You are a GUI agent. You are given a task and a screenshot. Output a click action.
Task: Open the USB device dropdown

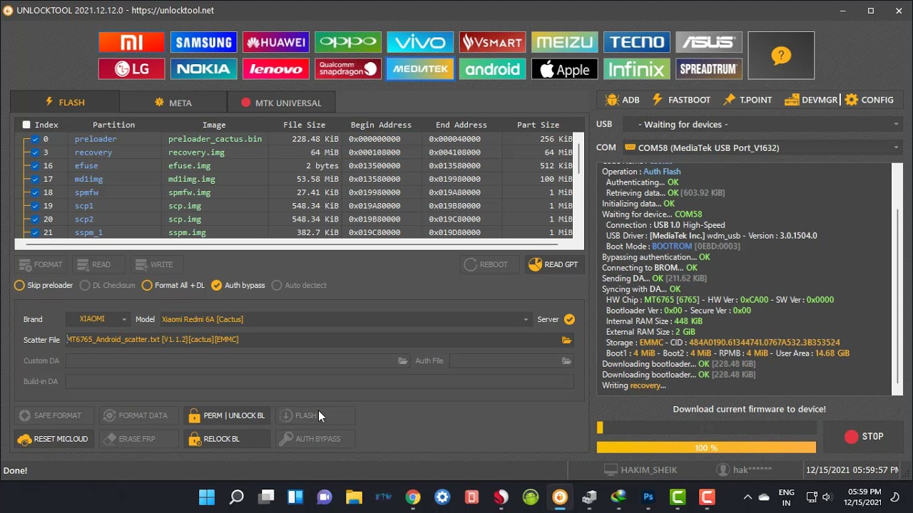[762, 125]
